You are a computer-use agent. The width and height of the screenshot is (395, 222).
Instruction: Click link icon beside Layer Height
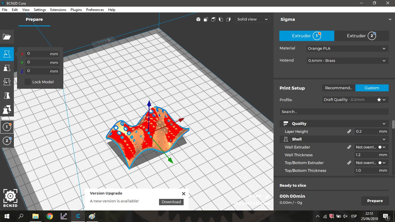[x=349, y=132]
